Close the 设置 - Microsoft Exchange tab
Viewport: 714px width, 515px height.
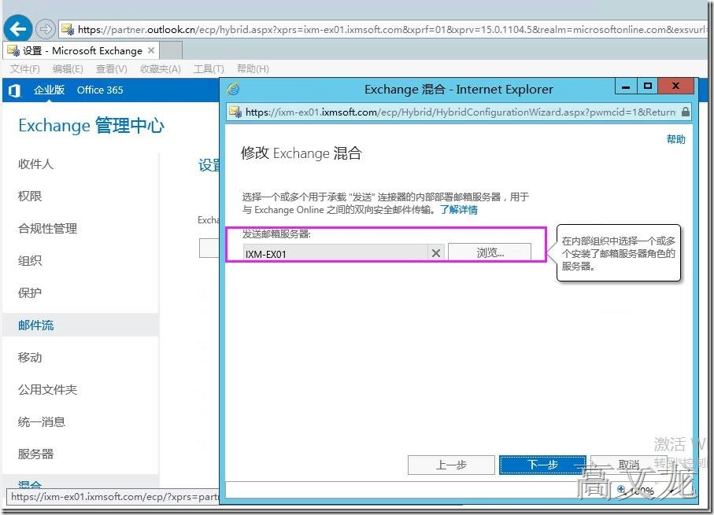tap(151, 50)
